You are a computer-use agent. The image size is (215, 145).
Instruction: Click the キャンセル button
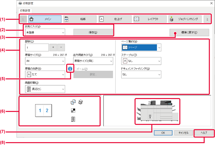tap(183, 133)
